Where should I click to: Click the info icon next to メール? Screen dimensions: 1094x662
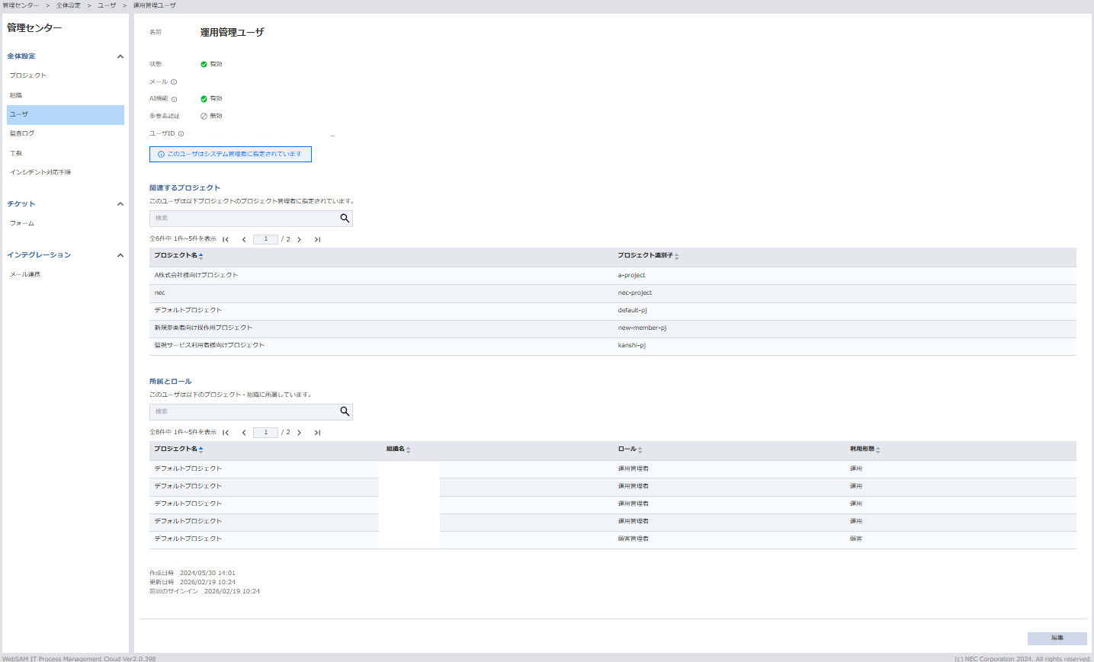(174, 82)
